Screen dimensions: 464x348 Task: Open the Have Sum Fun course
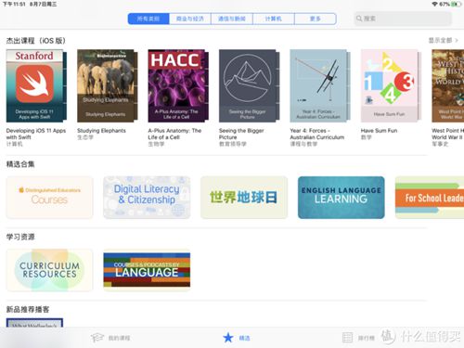click(x=391, y=86)
